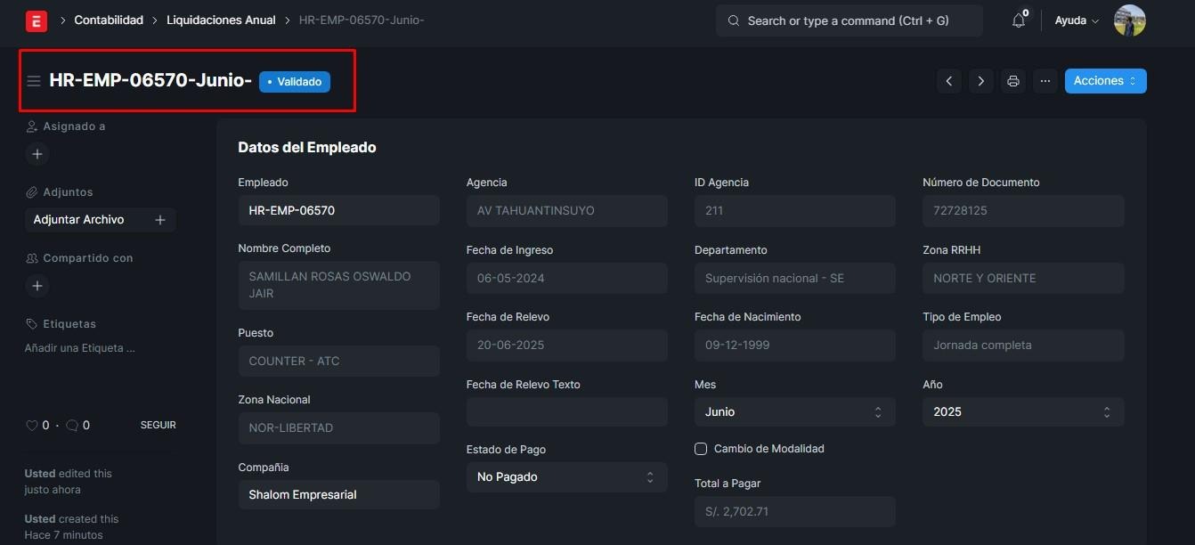Image resolution: width=1195 pixels, height=545 pixels.
Task: Change Estado de Pago dropdown value
Action: pyautogui.click(x=566, y=477)
